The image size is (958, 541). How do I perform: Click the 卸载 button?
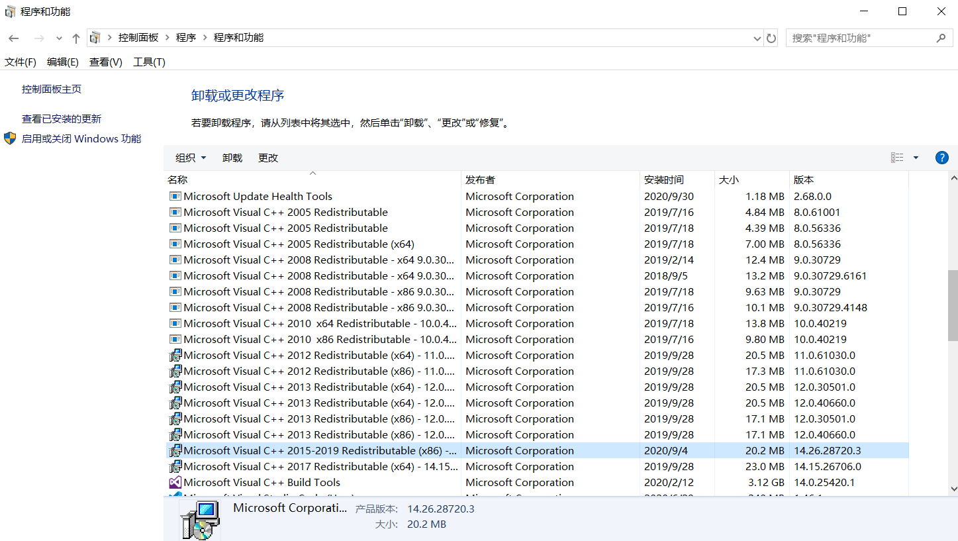click(232, 158)
